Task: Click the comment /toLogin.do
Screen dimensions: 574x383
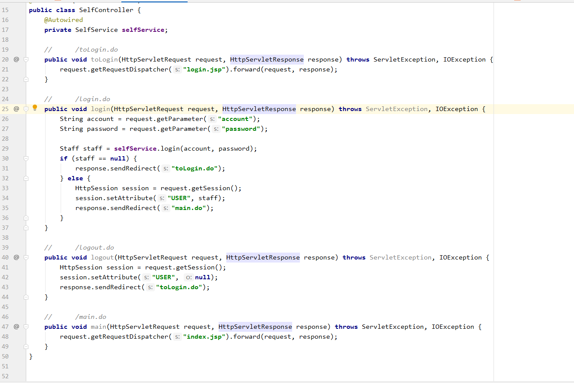Action: click(96, 49)
